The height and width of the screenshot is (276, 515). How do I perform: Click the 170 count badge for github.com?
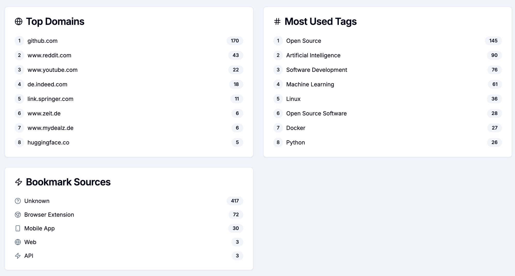click(x=235, y=41)
